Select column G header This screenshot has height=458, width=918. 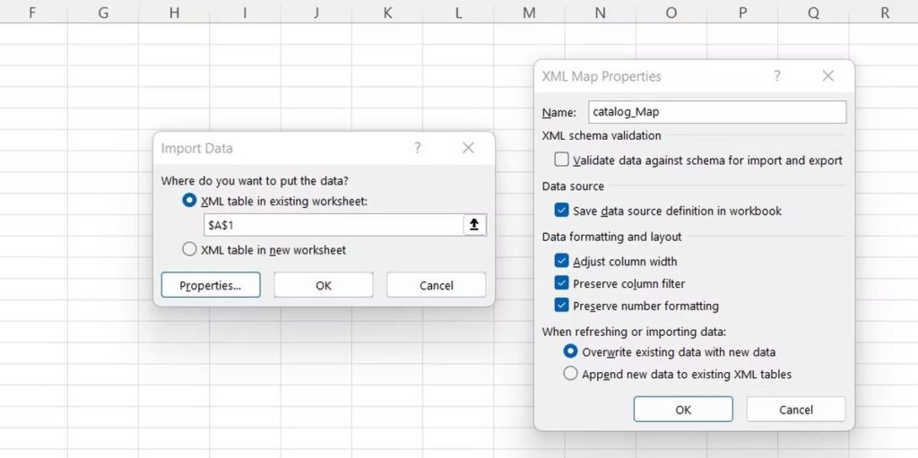click(103, 13)
